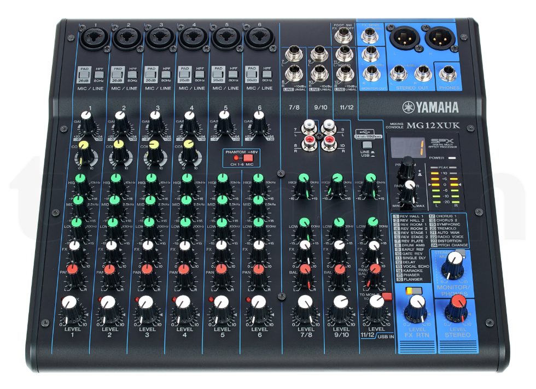Adjust the LEVEL 2 knob
536x389 pixels.
tap(109, 309)
